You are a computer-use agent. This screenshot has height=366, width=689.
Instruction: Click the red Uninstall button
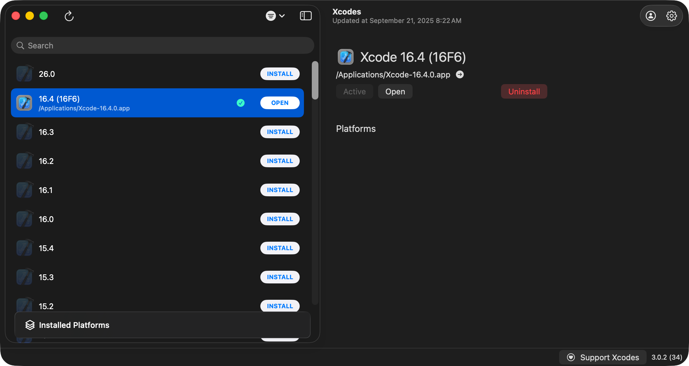point(524,91)
